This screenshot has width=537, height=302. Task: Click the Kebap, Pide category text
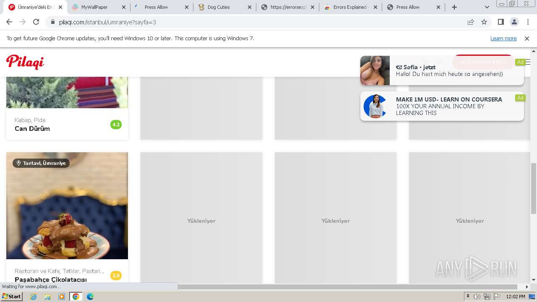[x=30, y=120]
